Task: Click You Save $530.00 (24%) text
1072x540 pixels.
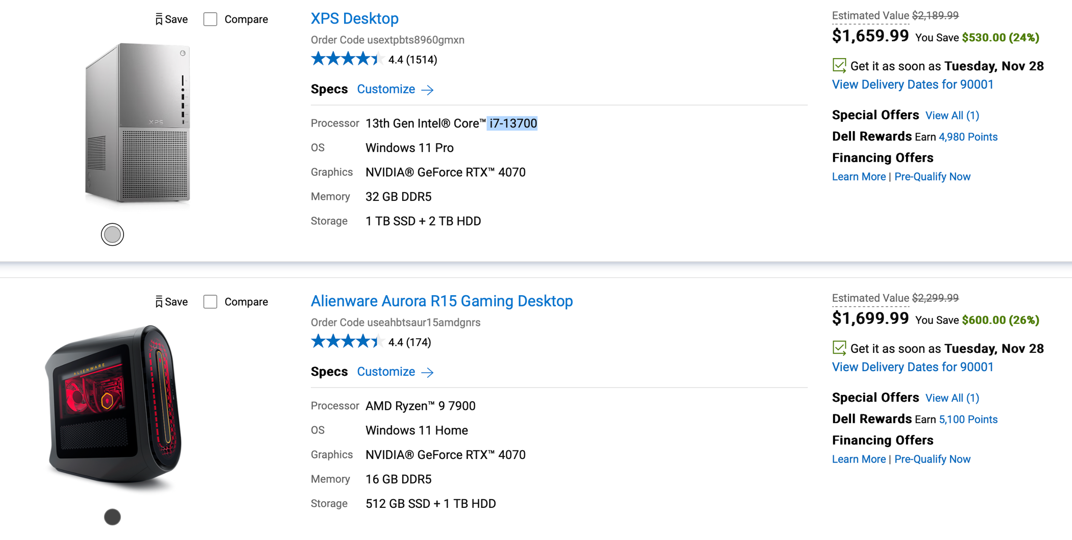Action: coord(978,38)
